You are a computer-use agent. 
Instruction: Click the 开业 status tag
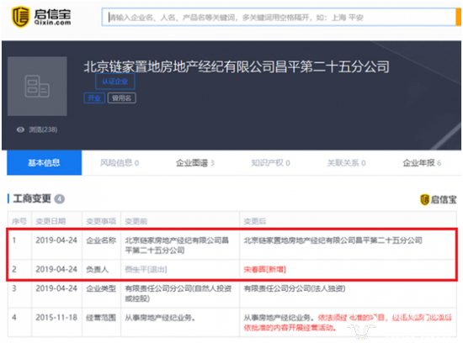[94, 98]
